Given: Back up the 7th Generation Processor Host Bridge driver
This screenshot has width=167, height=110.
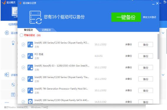Looking at the screenshot, I should (145, 91).
